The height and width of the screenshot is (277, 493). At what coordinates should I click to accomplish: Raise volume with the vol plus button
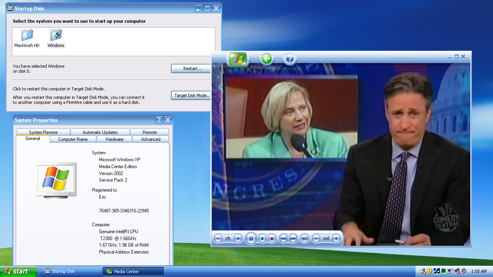pyautogui.click(x=336, y=239)
